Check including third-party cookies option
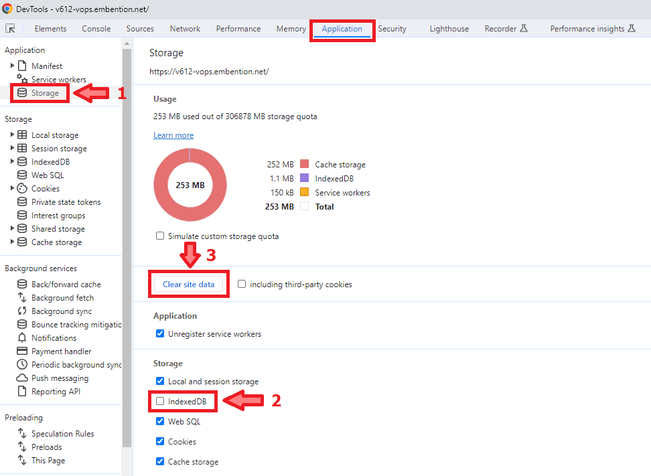The height and width of the screenshot is (476, 651). coord(242,285)
